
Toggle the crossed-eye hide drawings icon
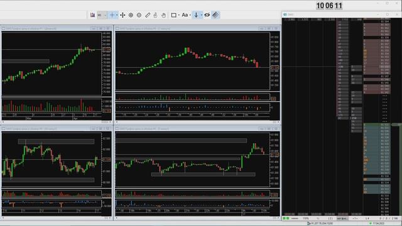coord(207,15)
